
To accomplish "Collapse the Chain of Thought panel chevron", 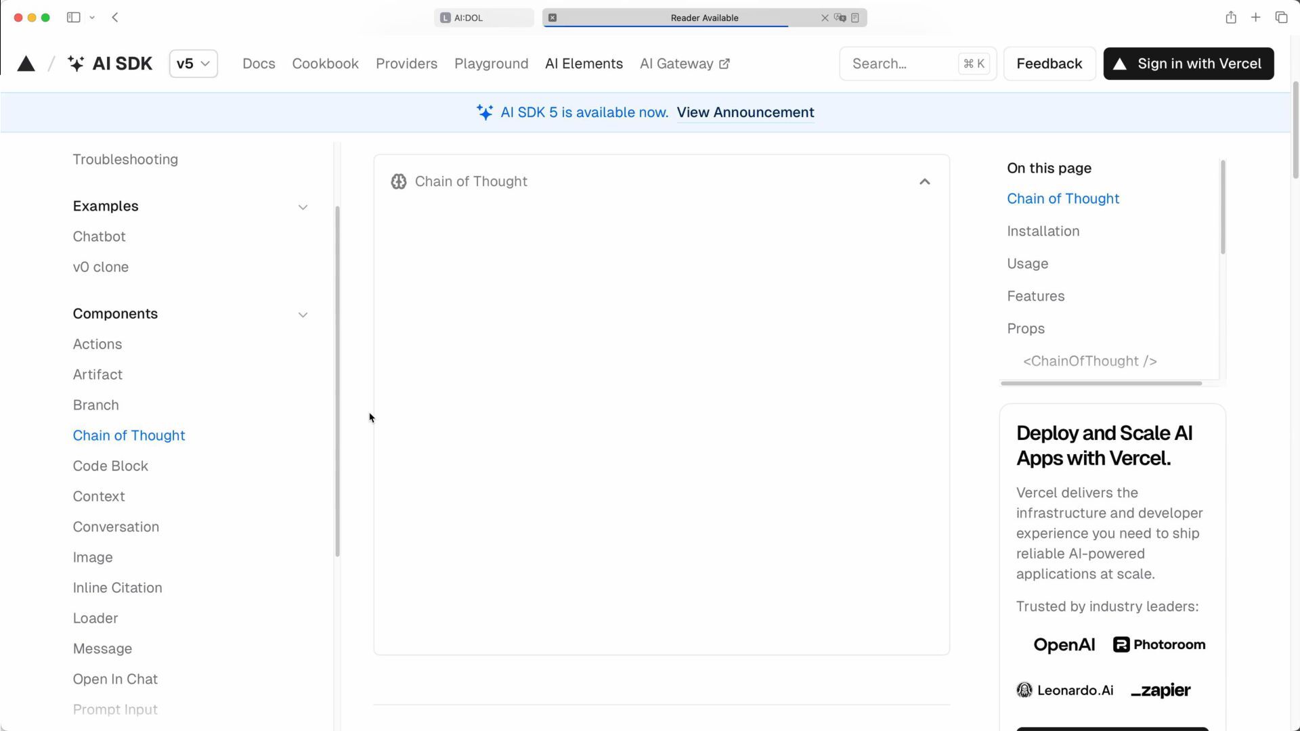I will click(x=924, y=181).
